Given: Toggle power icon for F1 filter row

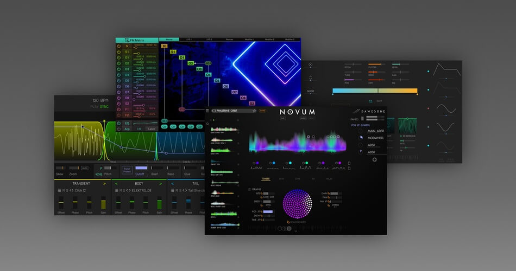Looking at the screenshot, I should pyautogui.click(x=119, y=109).
